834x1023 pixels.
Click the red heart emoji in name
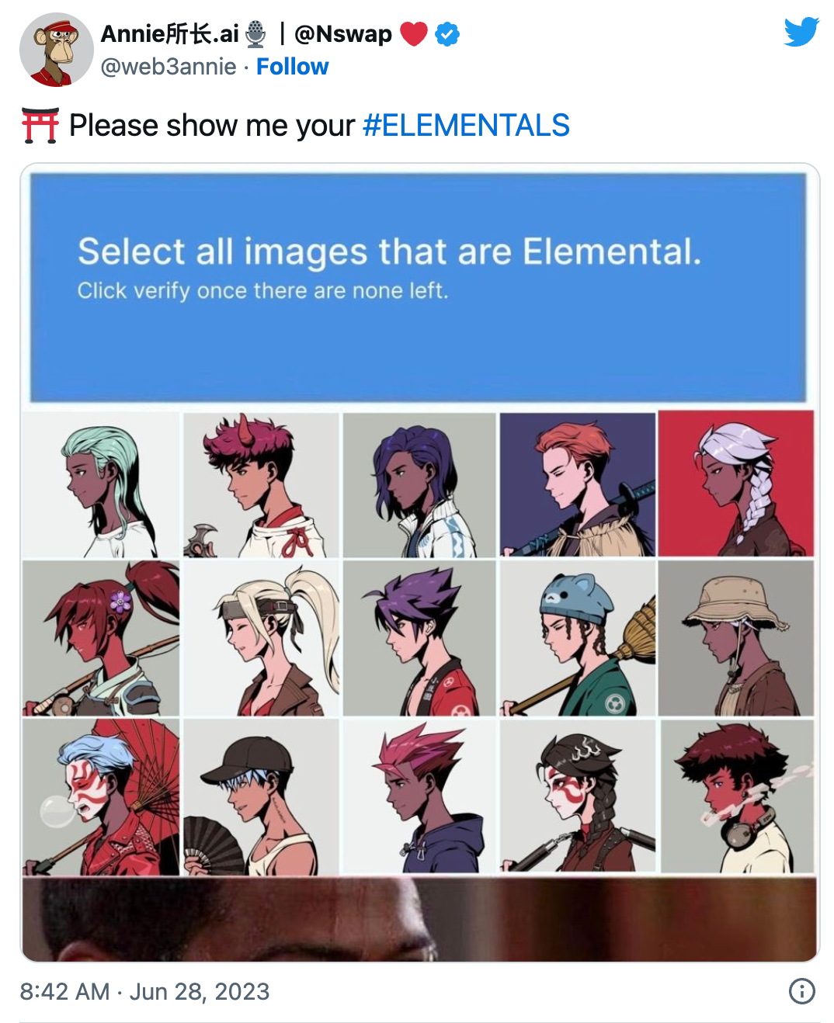(x=414, y=34)
